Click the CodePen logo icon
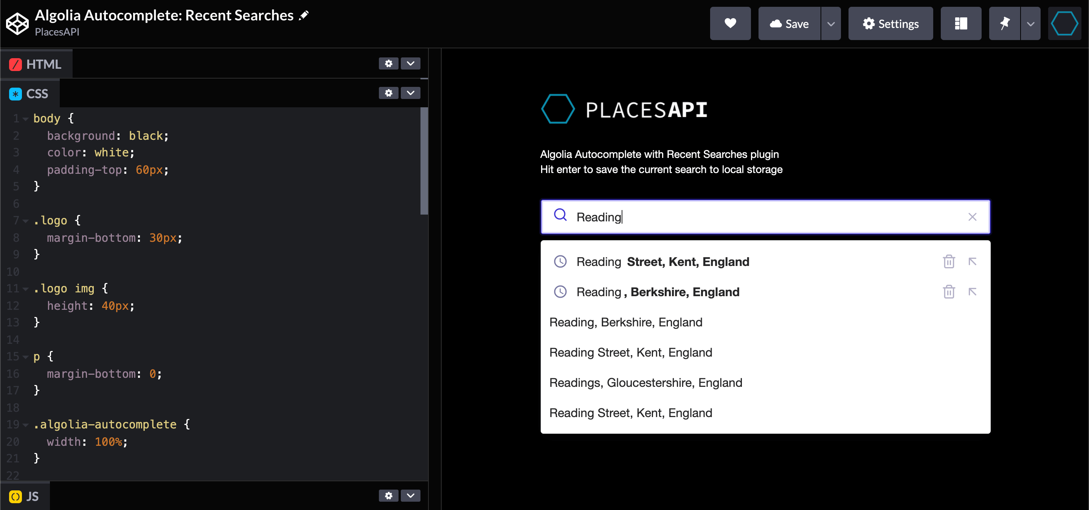This screenshot has height=510, width=1089. pos(17,24)
